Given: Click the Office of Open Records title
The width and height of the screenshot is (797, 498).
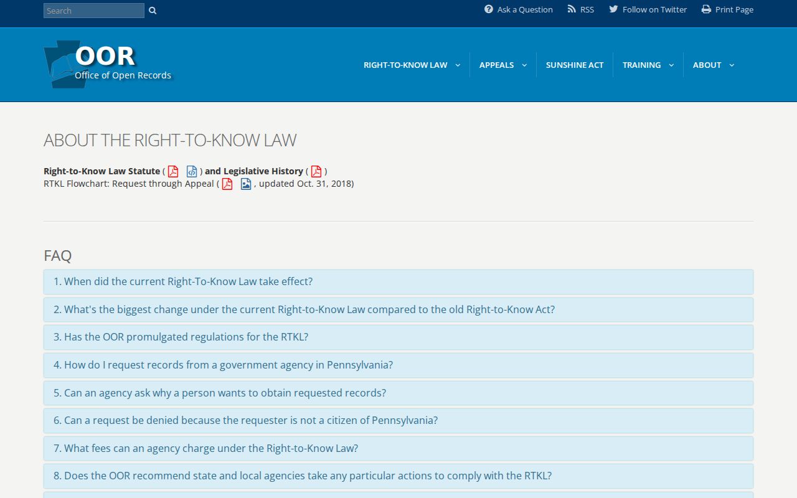Looking at the screenshot, I should click(x=123, y=75).
